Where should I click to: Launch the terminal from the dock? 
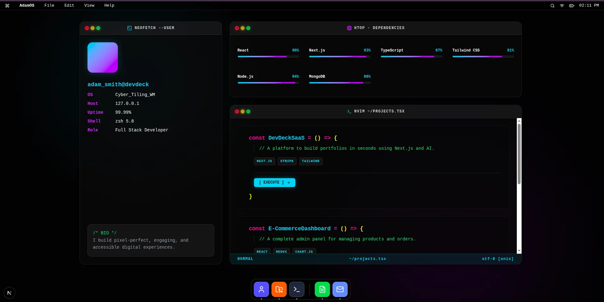[x=297, y=289]
